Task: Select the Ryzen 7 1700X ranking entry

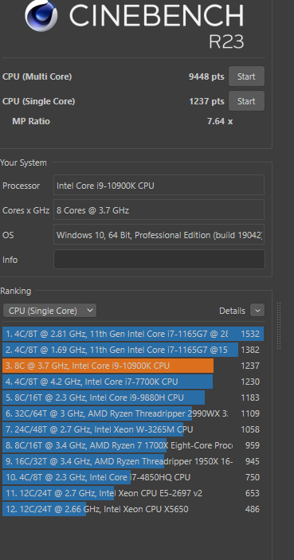Action: click(x=133, y=445)
